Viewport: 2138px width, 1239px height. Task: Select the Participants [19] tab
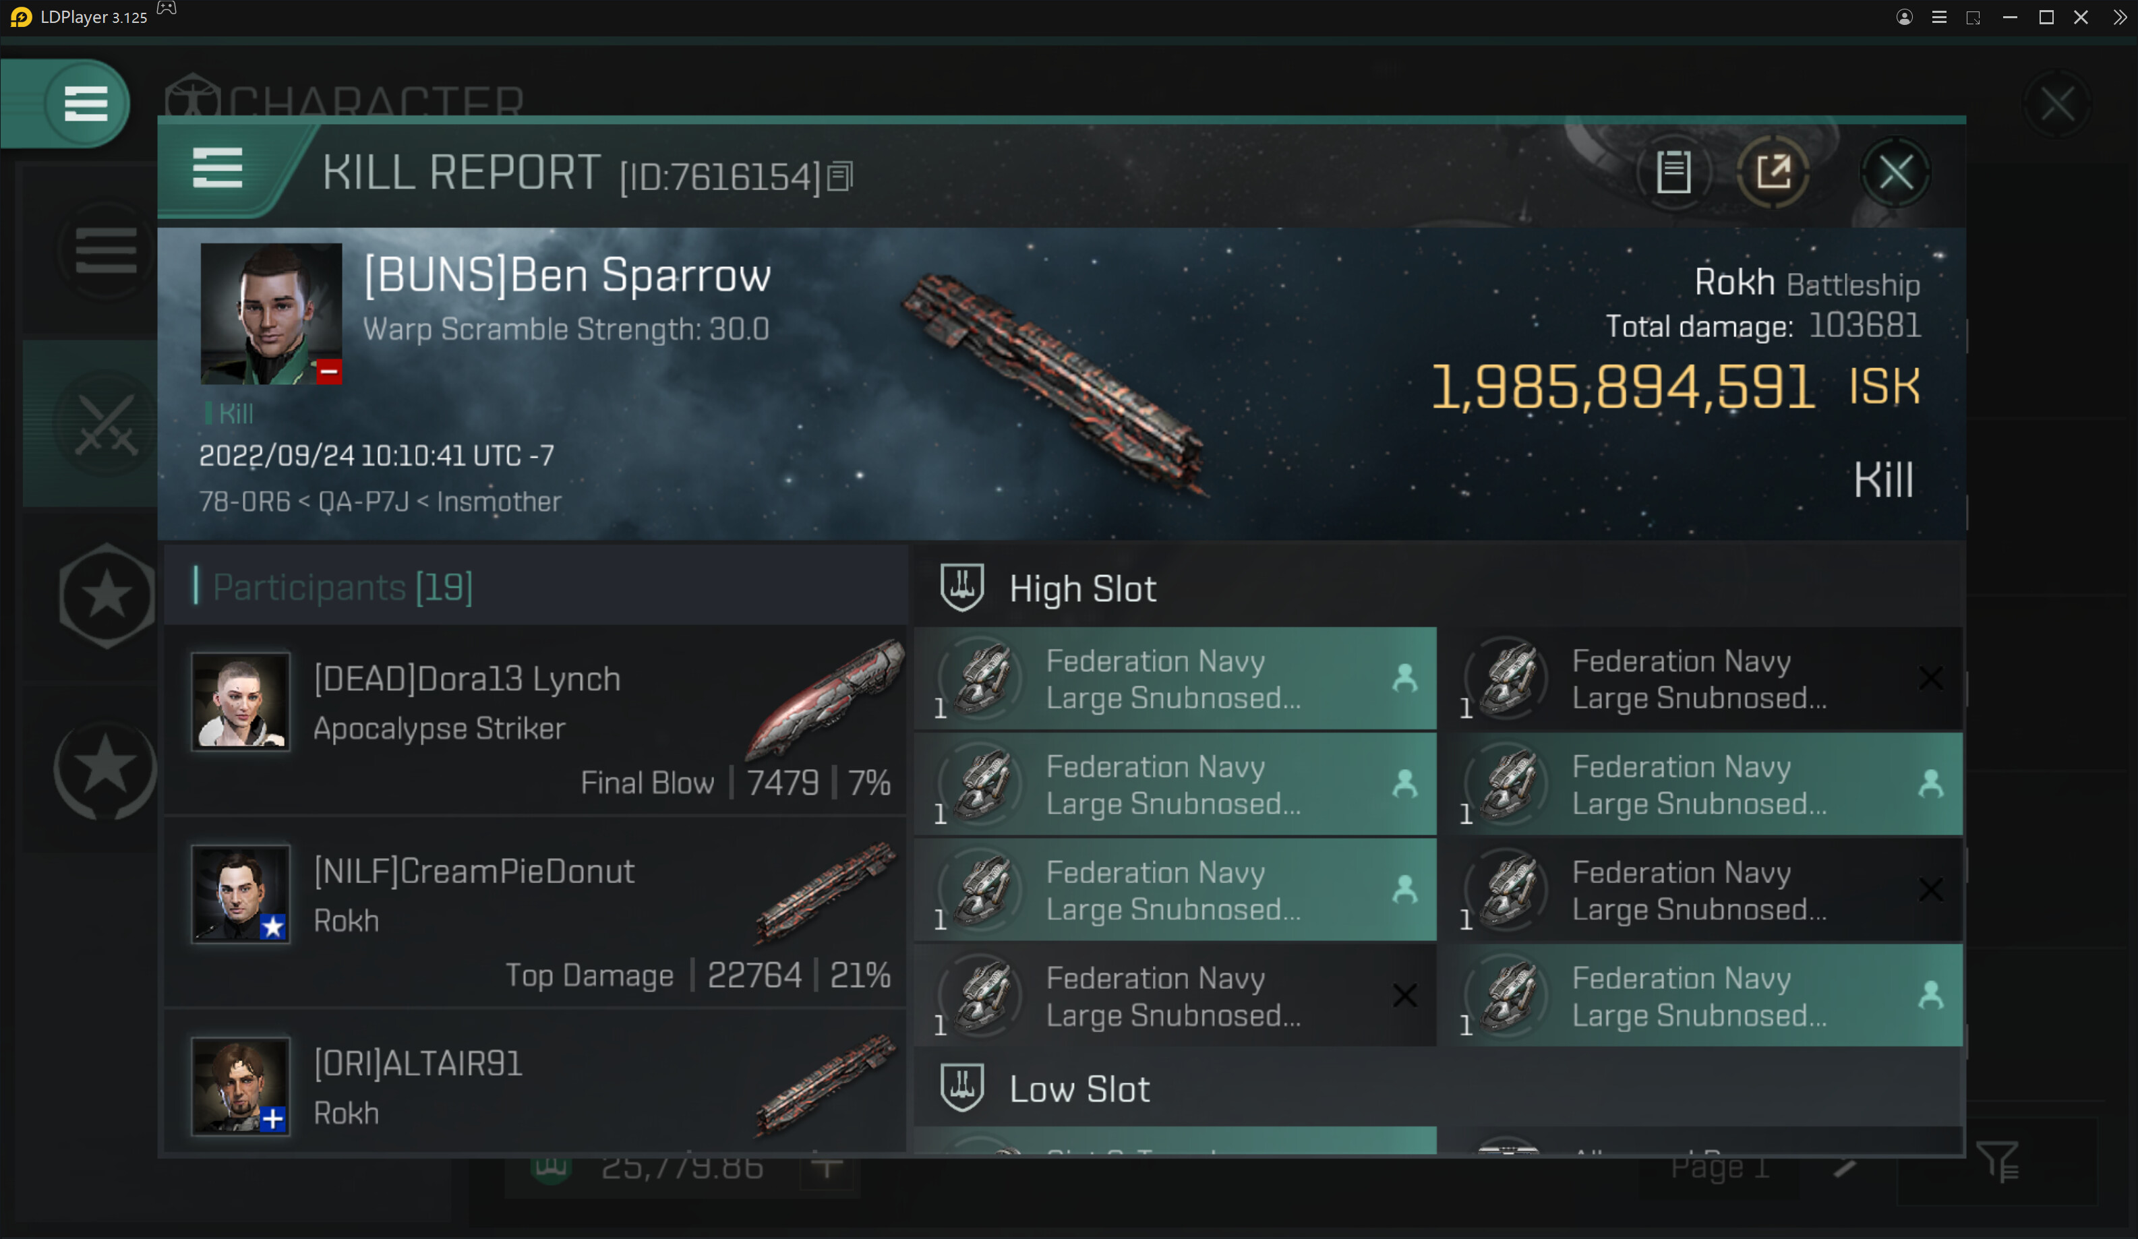tap(343, 587)
